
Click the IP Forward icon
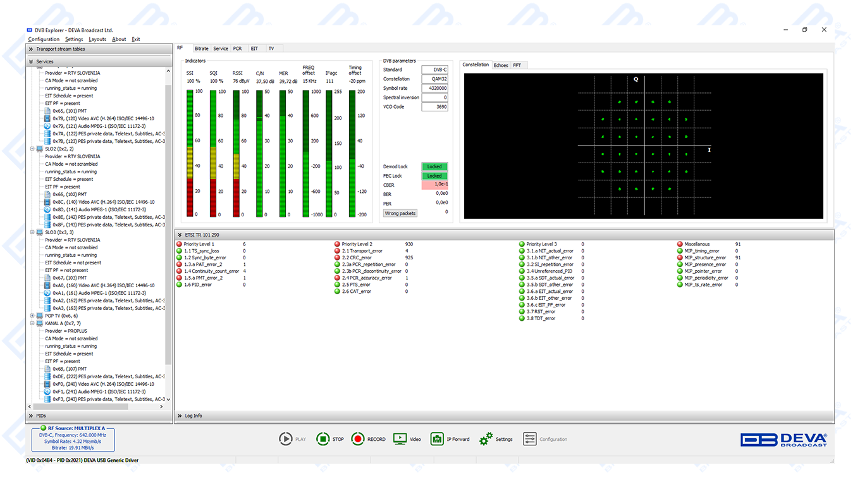[437, 439]
